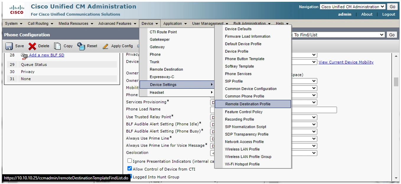Expand the Device Settings submenu arrow
Image resolution: width=401 pixels, height=184 pixels.
tap(211, 85)
